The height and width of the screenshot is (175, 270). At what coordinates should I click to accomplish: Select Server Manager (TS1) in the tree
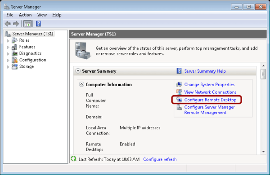pyautogui.click(x=33, y=34)
